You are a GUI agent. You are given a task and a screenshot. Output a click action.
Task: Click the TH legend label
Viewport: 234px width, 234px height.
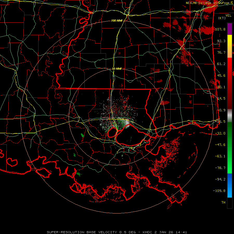[223, 203]
